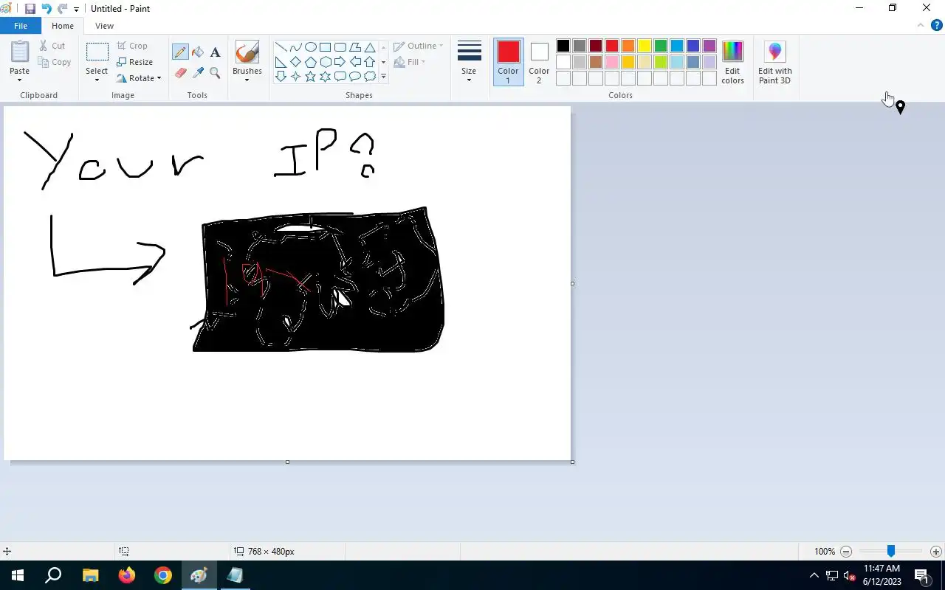This screenshot has height=590, width=945.
Task: Open Paint Help question mark
Action: 936,25
